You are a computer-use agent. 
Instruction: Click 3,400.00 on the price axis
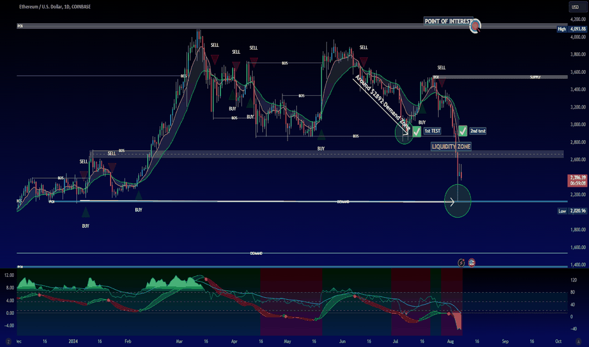pyautogui.click(x=578, y=90)
